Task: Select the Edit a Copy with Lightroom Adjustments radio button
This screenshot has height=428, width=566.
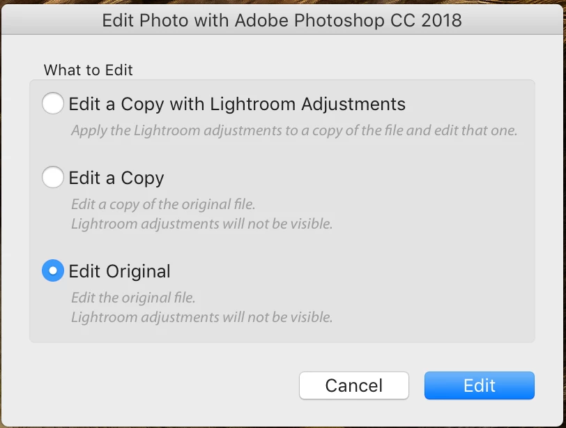Action: pyautogui.click(x=53, y=105)
